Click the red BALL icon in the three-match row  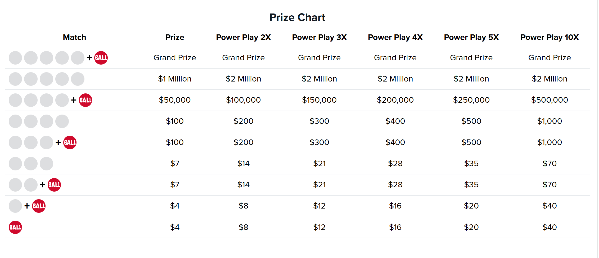tap(70, 142)
